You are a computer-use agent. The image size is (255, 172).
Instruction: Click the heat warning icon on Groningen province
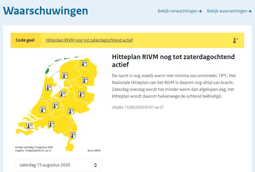pos(84,63)
